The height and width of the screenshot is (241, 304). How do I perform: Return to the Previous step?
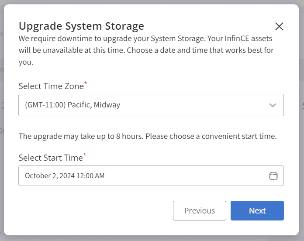200,210
